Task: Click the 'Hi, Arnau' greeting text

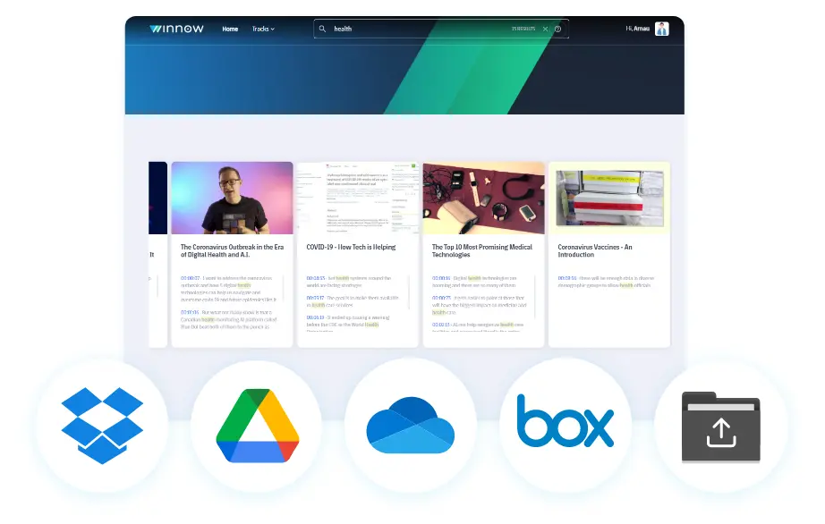Action: [637, 29]
